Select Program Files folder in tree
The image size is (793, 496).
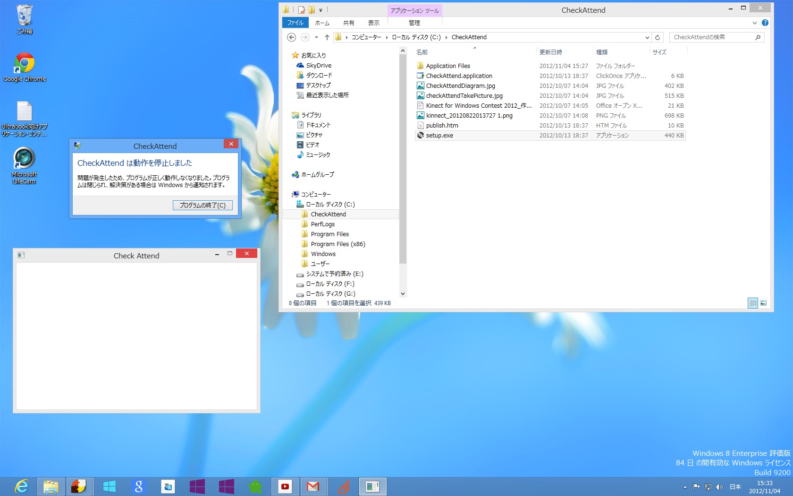point(329,234)
